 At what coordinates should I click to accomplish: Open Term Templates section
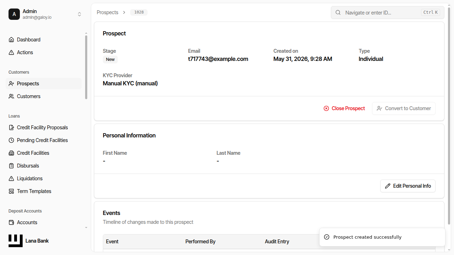click(x=44, y=191)
